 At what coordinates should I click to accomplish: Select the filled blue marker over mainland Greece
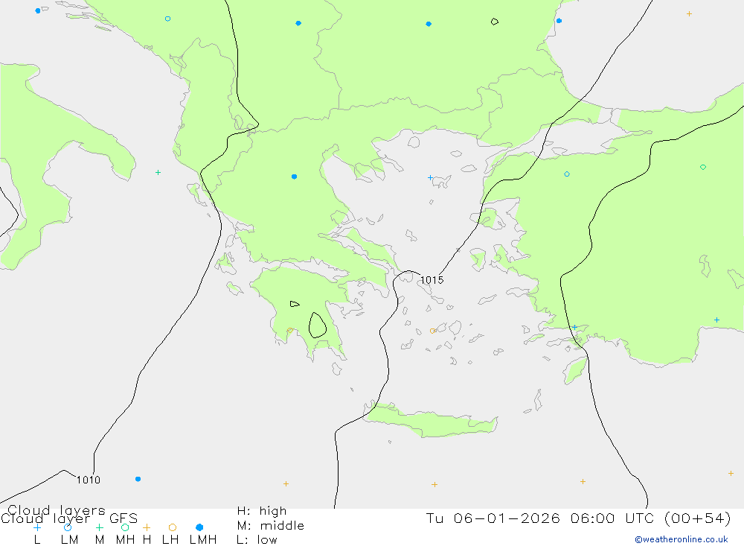tap(294, 177)
